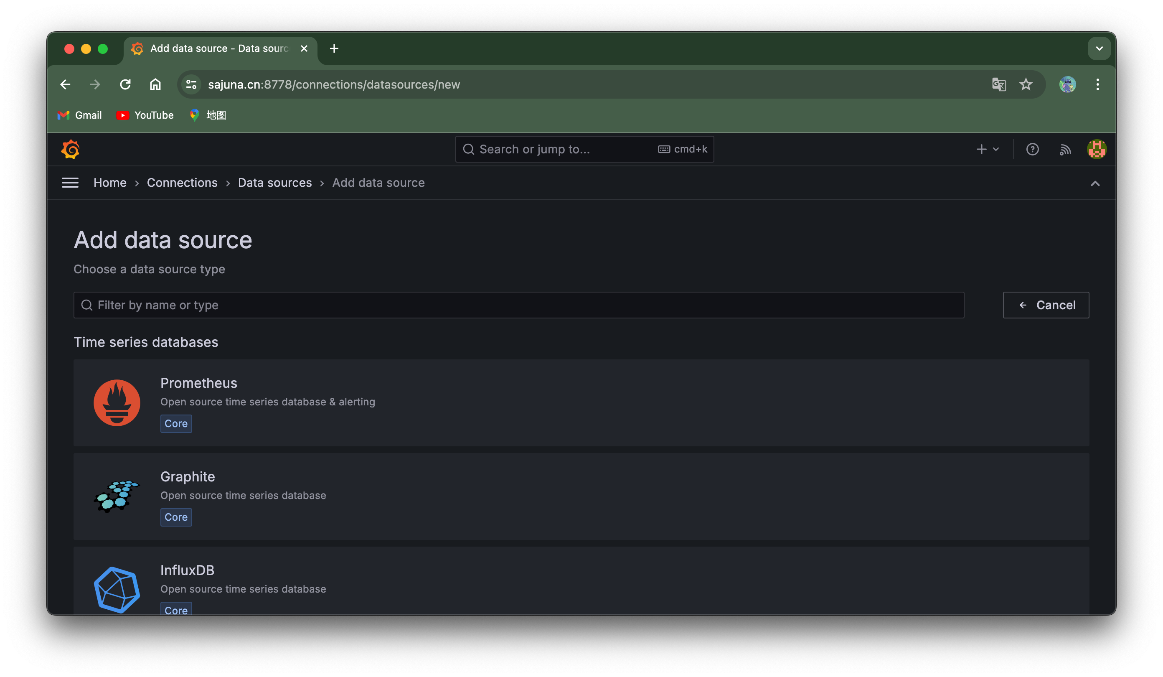This screenshot has width=1163, height=677.
Task: Open the YouTube bookmark
Action: (145, 115)
